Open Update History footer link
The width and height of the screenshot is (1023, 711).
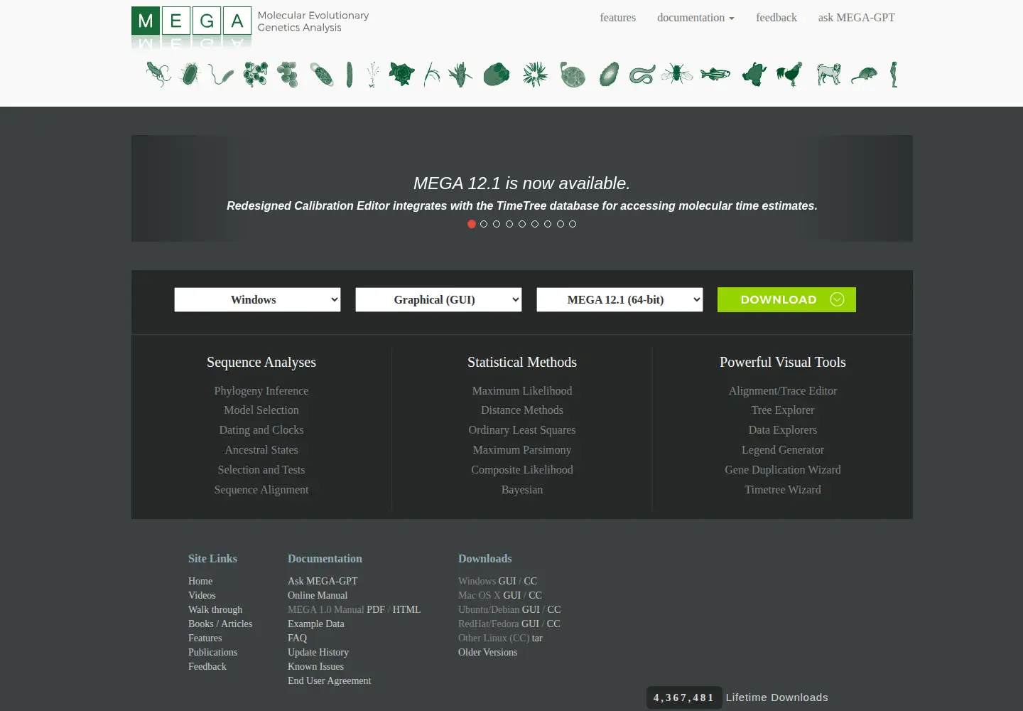coord(318,652)
